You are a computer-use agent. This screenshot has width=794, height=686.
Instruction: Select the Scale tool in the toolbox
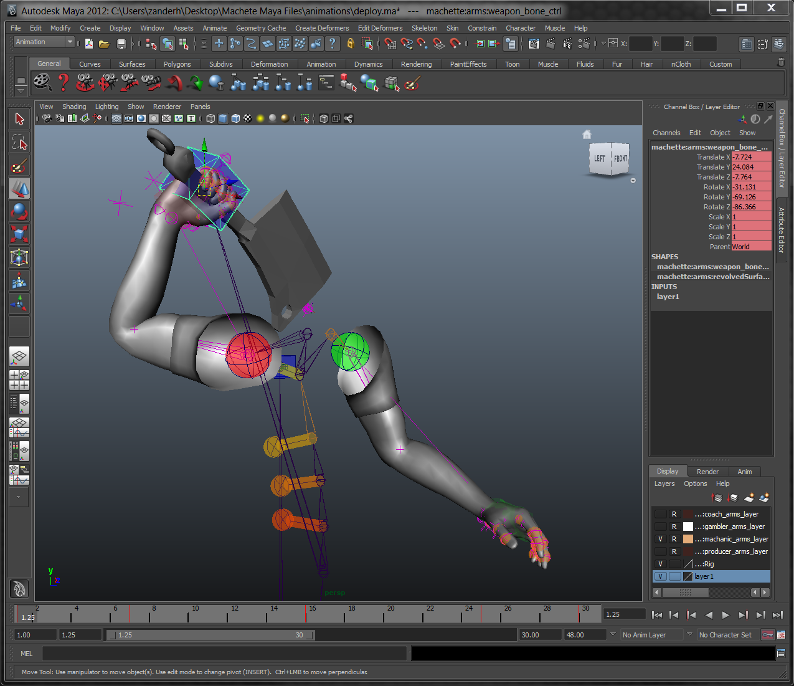[19, 235]
